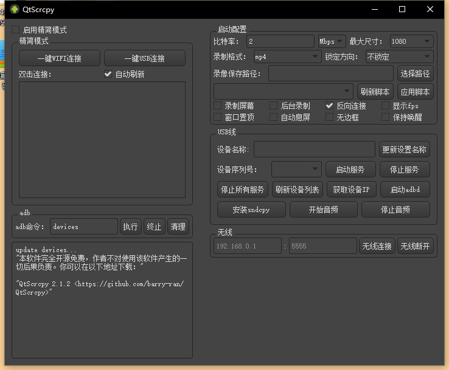
Task: Click the 开始音频 button
Action: pos(324,210)
